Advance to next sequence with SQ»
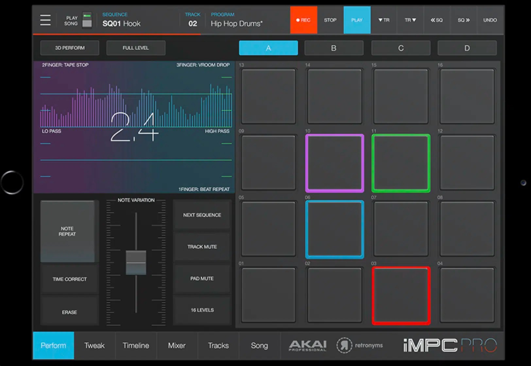The height and width of the screenshot is (366, 531). click(463, 20)
